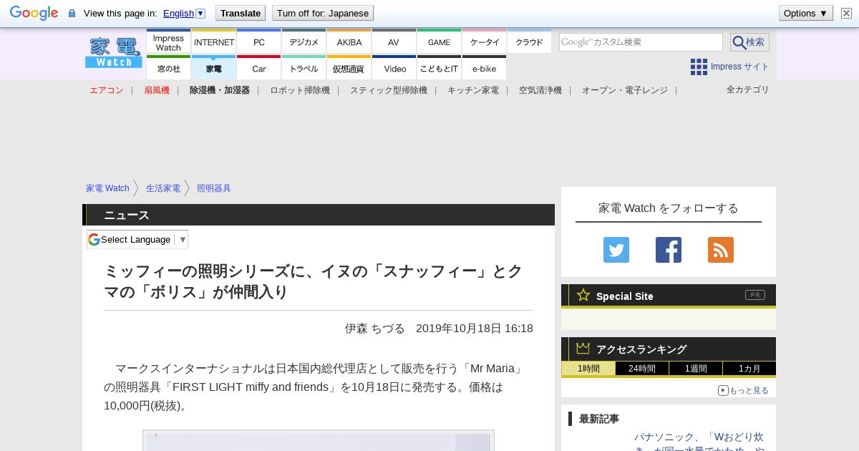
Task: Select the 1時間 ranking tab
Action: tap(588, 369)
